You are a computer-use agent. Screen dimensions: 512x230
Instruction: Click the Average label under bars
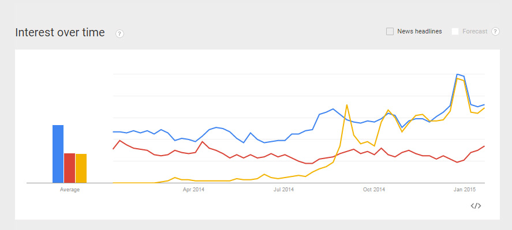[69, 190]
